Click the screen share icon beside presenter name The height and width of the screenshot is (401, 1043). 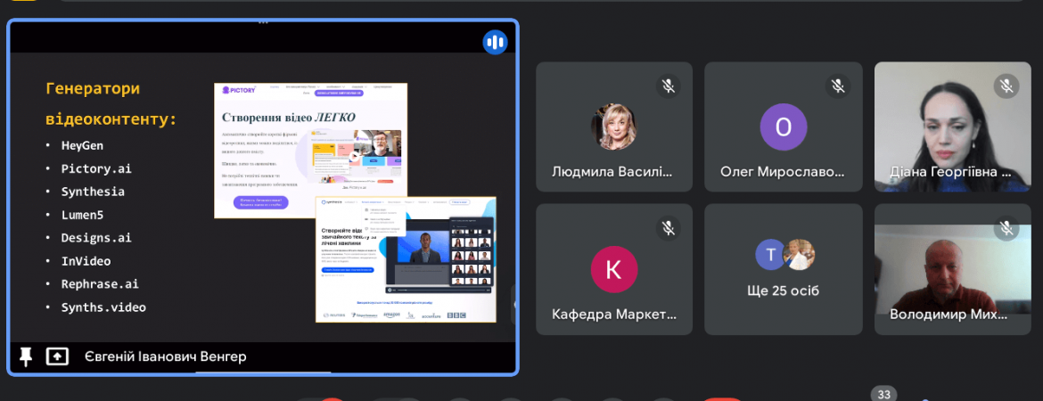(x=57, y=356)
